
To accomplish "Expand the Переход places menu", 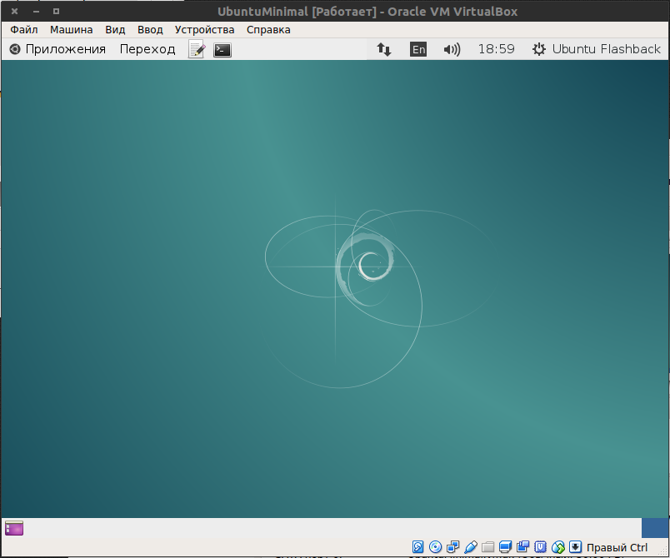I will [x=147, y=49].
